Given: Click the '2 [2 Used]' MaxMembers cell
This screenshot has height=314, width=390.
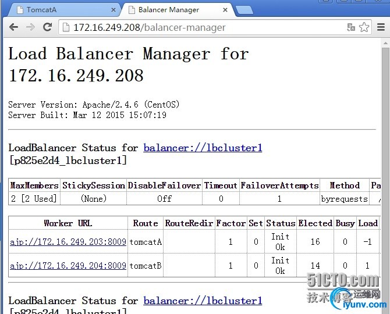Looking at the screenshot, I should 34,199.
